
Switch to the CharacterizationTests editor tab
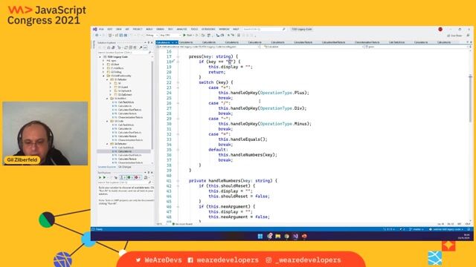[367, 42]
